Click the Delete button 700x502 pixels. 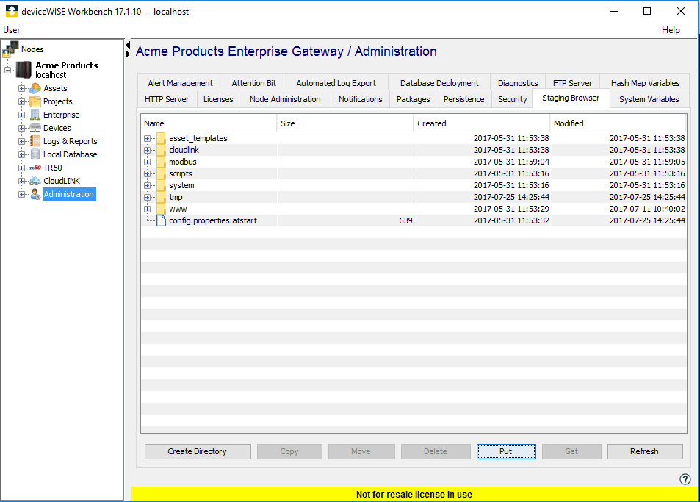[x=436, y=451]
